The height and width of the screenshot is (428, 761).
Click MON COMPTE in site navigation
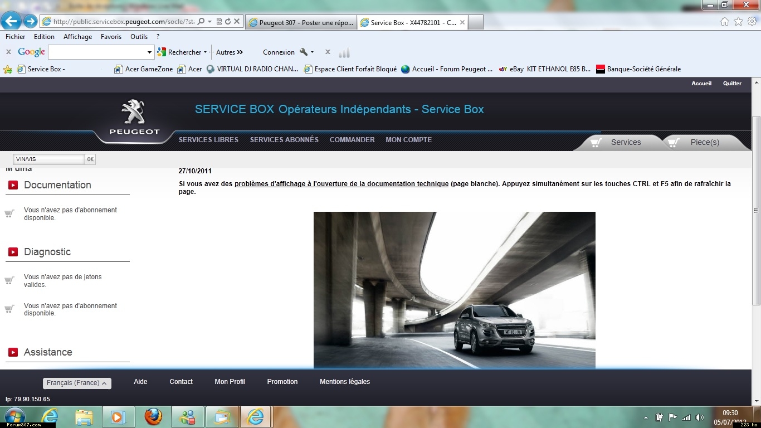(409, 140)
